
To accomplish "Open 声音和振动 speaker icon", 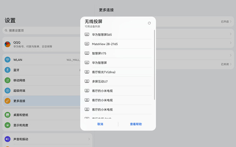I will 7,139.
